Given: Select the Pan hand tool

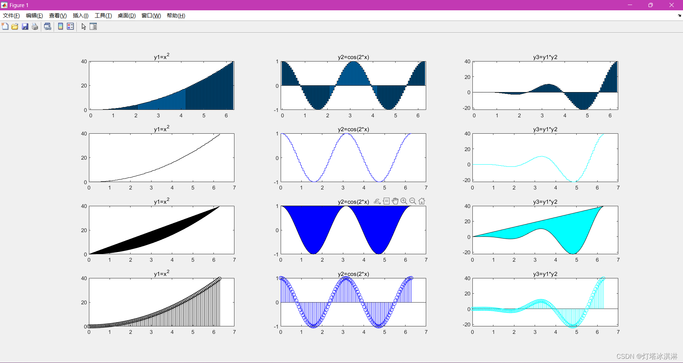Looking at the screenshot, I should [395, 201].
